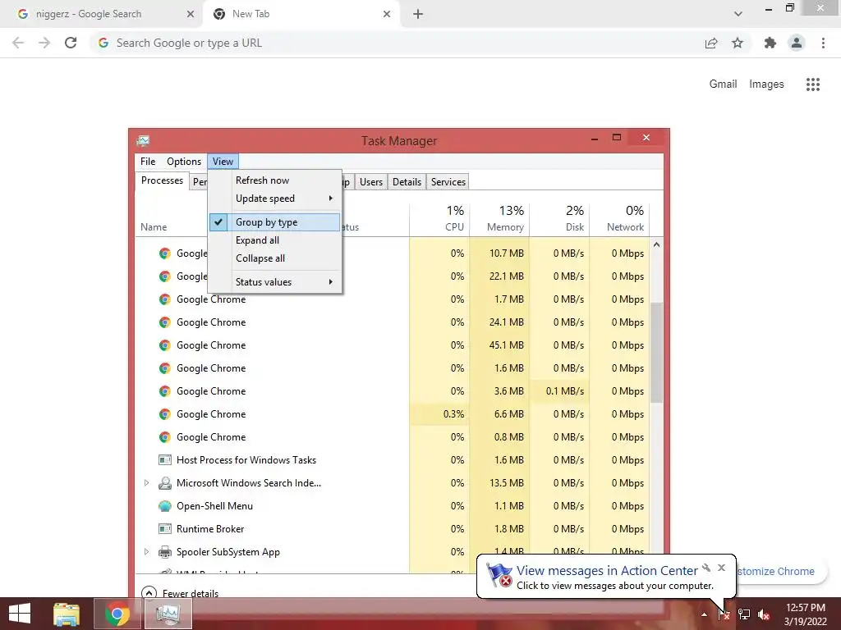Viewport: 841px width, 630px height.
Task: Select the Open-Shell Menu process row
Action: tap(393, 505)
